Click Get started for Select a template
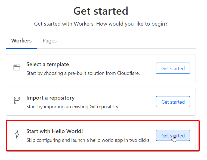 coord(173,68)
